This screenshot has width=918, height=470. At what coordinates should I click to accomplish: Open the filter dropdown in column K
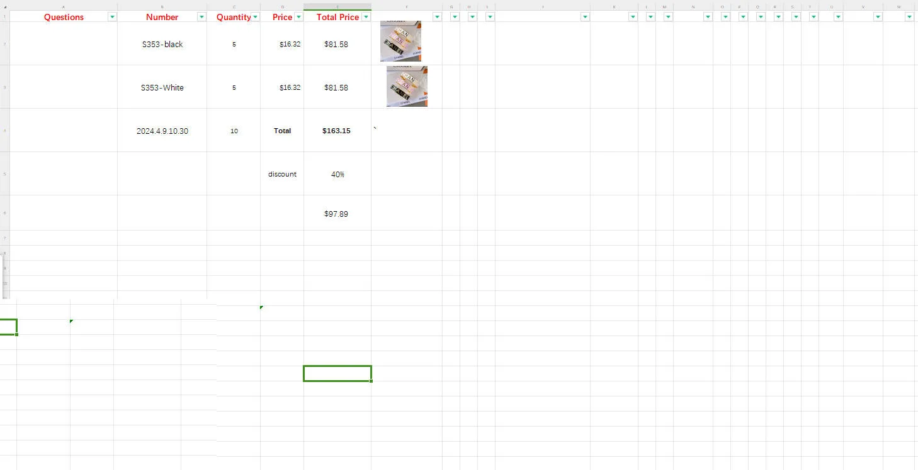click(633, 17)
